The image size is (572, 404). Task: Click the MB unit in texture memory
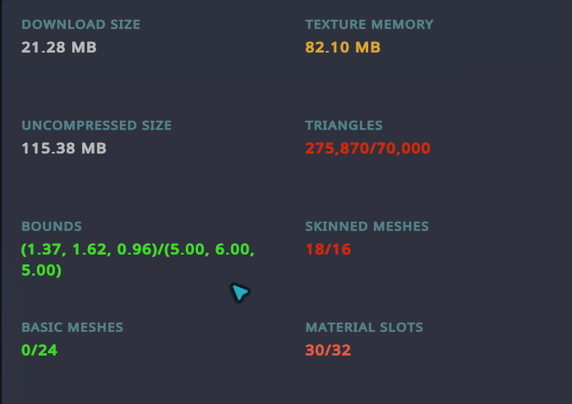[x=367, y=48]
